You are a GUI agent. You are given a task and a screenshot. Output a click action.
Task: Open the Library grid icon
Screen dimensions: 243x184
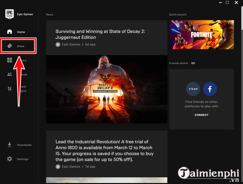coord(10,60)
